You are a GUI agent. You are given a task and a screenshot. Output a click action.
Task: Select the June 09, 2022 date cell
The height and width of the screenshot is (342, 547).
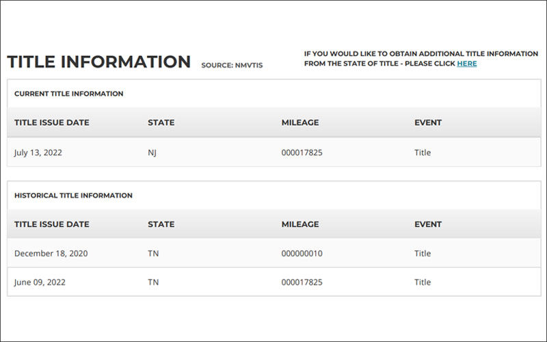[40, 282]
